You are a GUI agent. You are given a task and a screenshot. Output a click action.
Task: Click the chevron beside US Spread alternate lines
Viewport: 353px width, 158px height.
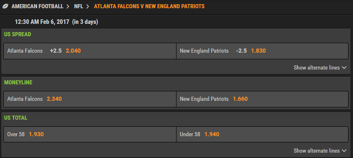coord(344,67)
